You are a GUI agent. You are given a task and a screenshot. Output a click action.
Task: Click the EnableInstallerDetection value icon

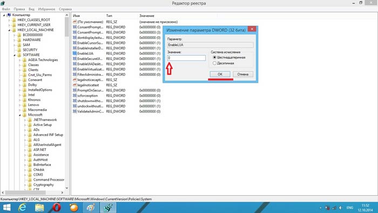[75, 48]
